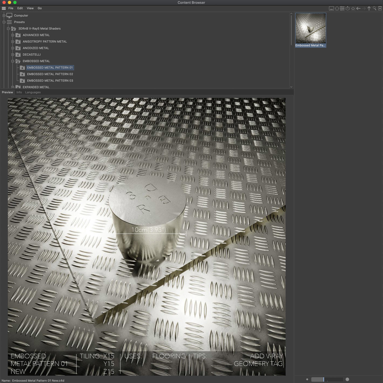Screen dimensions: 383x383
Task: Expand the ANODIZED METAL folder
Action: (13, 48)
